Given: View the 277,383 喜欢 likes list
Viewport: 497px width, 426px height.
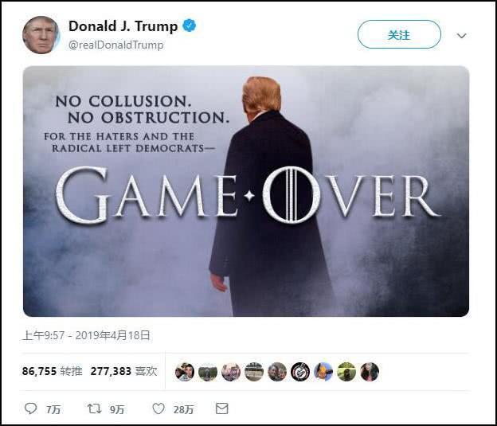Looking at the screenshot, I should point(123,371).
